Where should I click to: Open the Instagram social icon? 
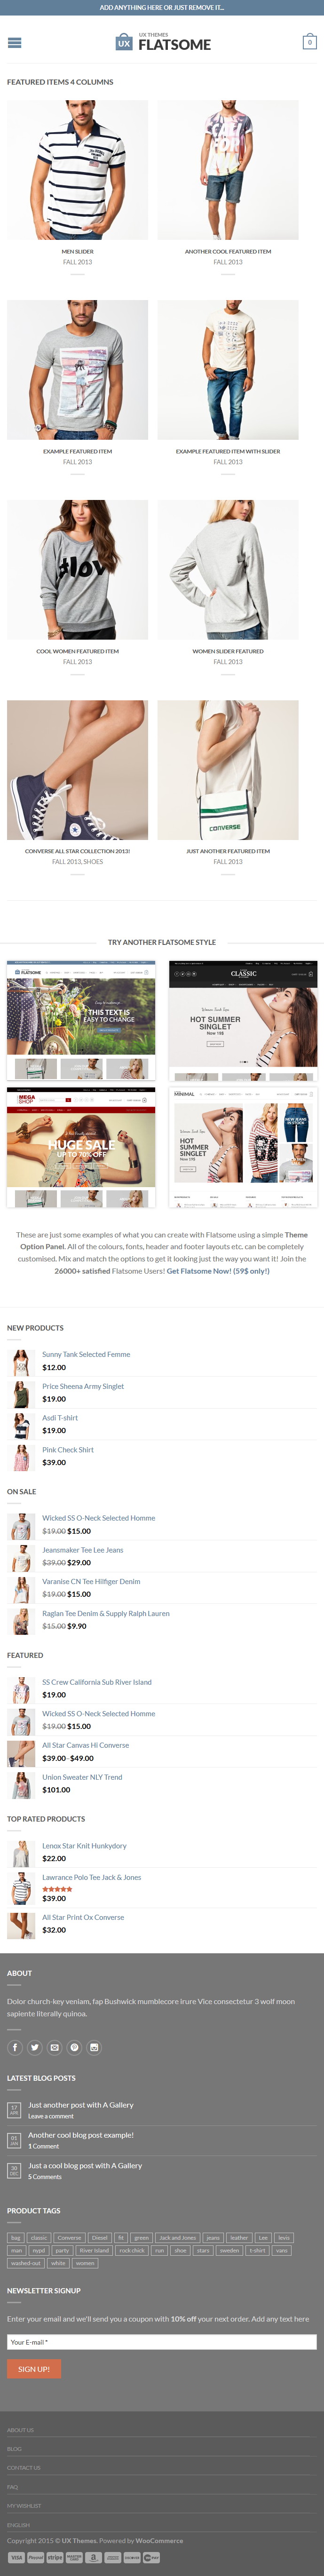(94, 2047)
